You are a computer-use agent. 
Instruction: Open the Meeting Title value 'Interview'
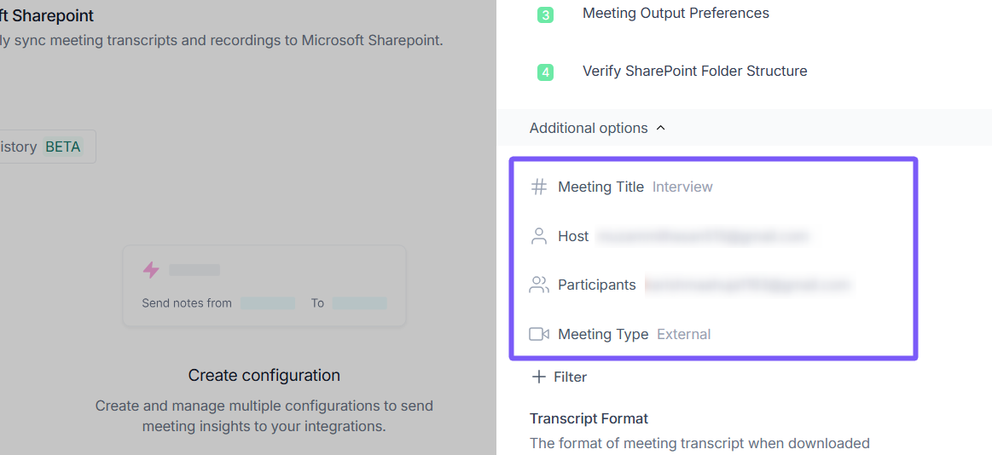[x=682, y=187]
